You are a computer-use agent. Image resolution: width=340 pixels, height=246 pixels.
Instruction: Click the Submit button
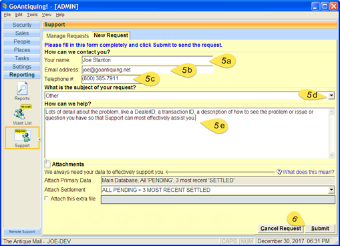tap(320, 229)
